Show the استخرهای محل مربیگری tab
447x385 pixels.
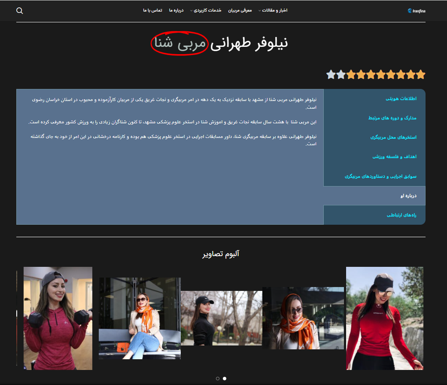(393, 137)
